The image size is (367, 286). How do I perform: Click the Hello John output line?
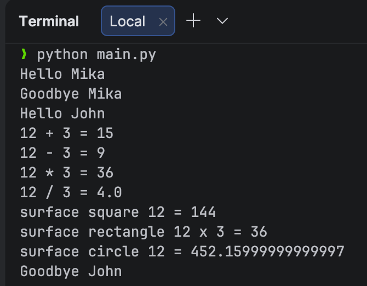click(62, 113)
